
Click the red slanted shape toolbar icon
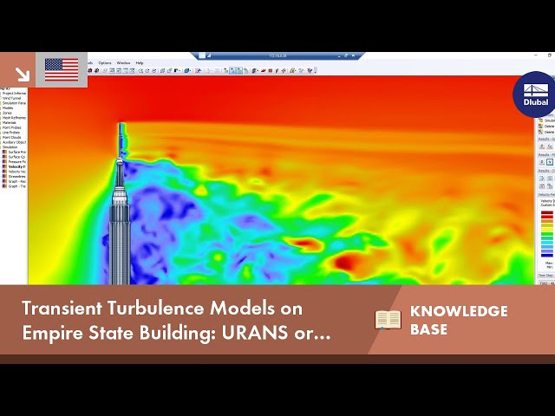(x=264, y=71)
